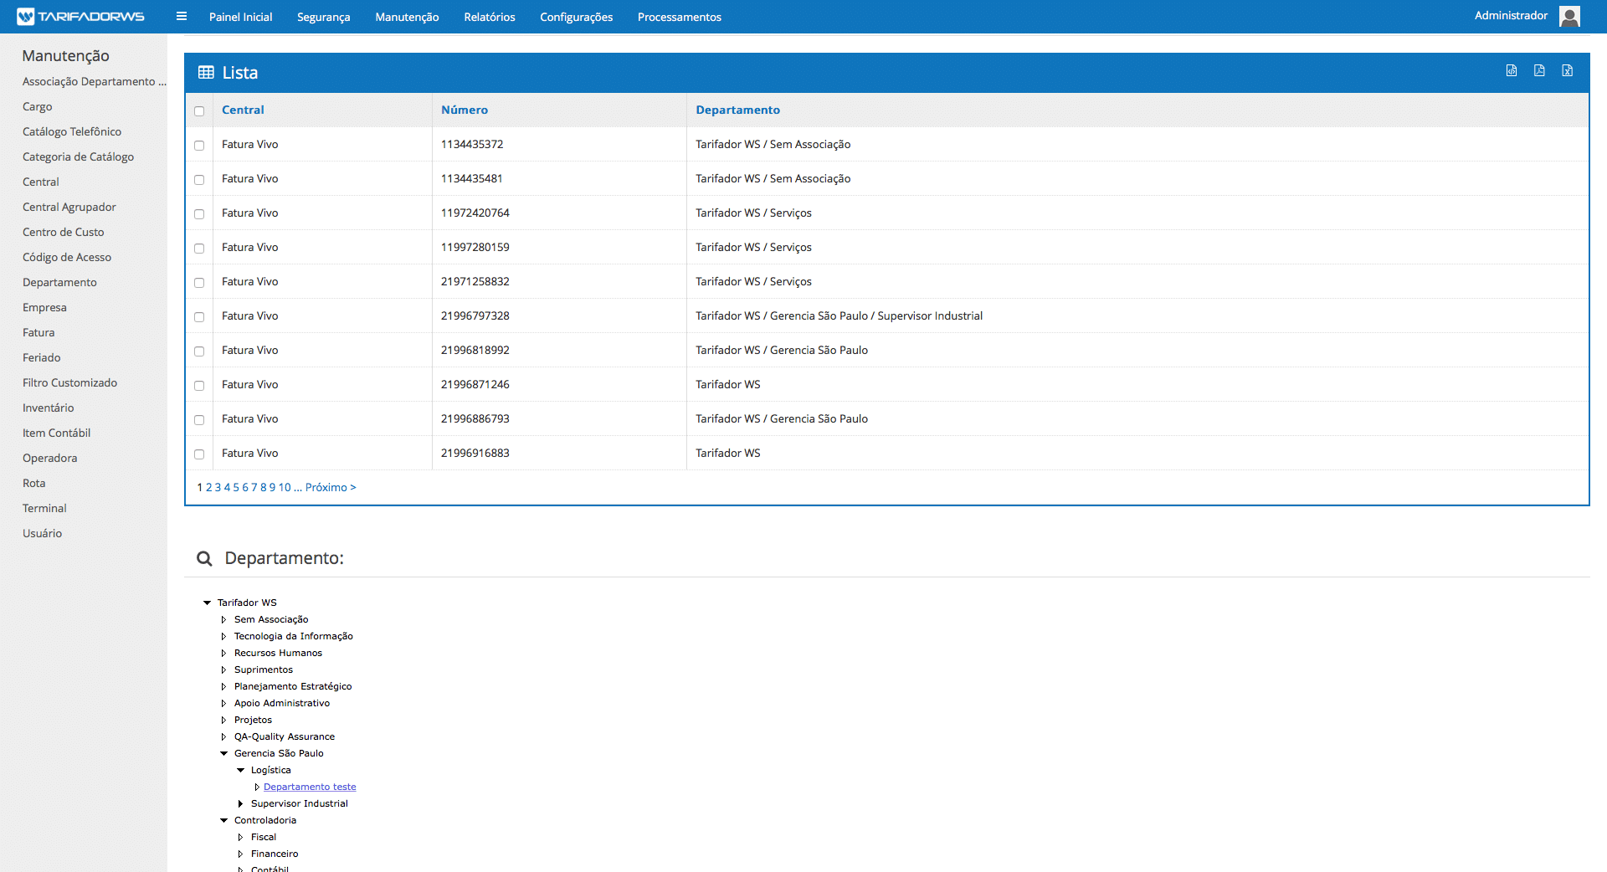The width and height of the screenshot is (1607, 872).
Task: Sort the table by the Número column
Action: pyautogui.click(x=464, y=110)
